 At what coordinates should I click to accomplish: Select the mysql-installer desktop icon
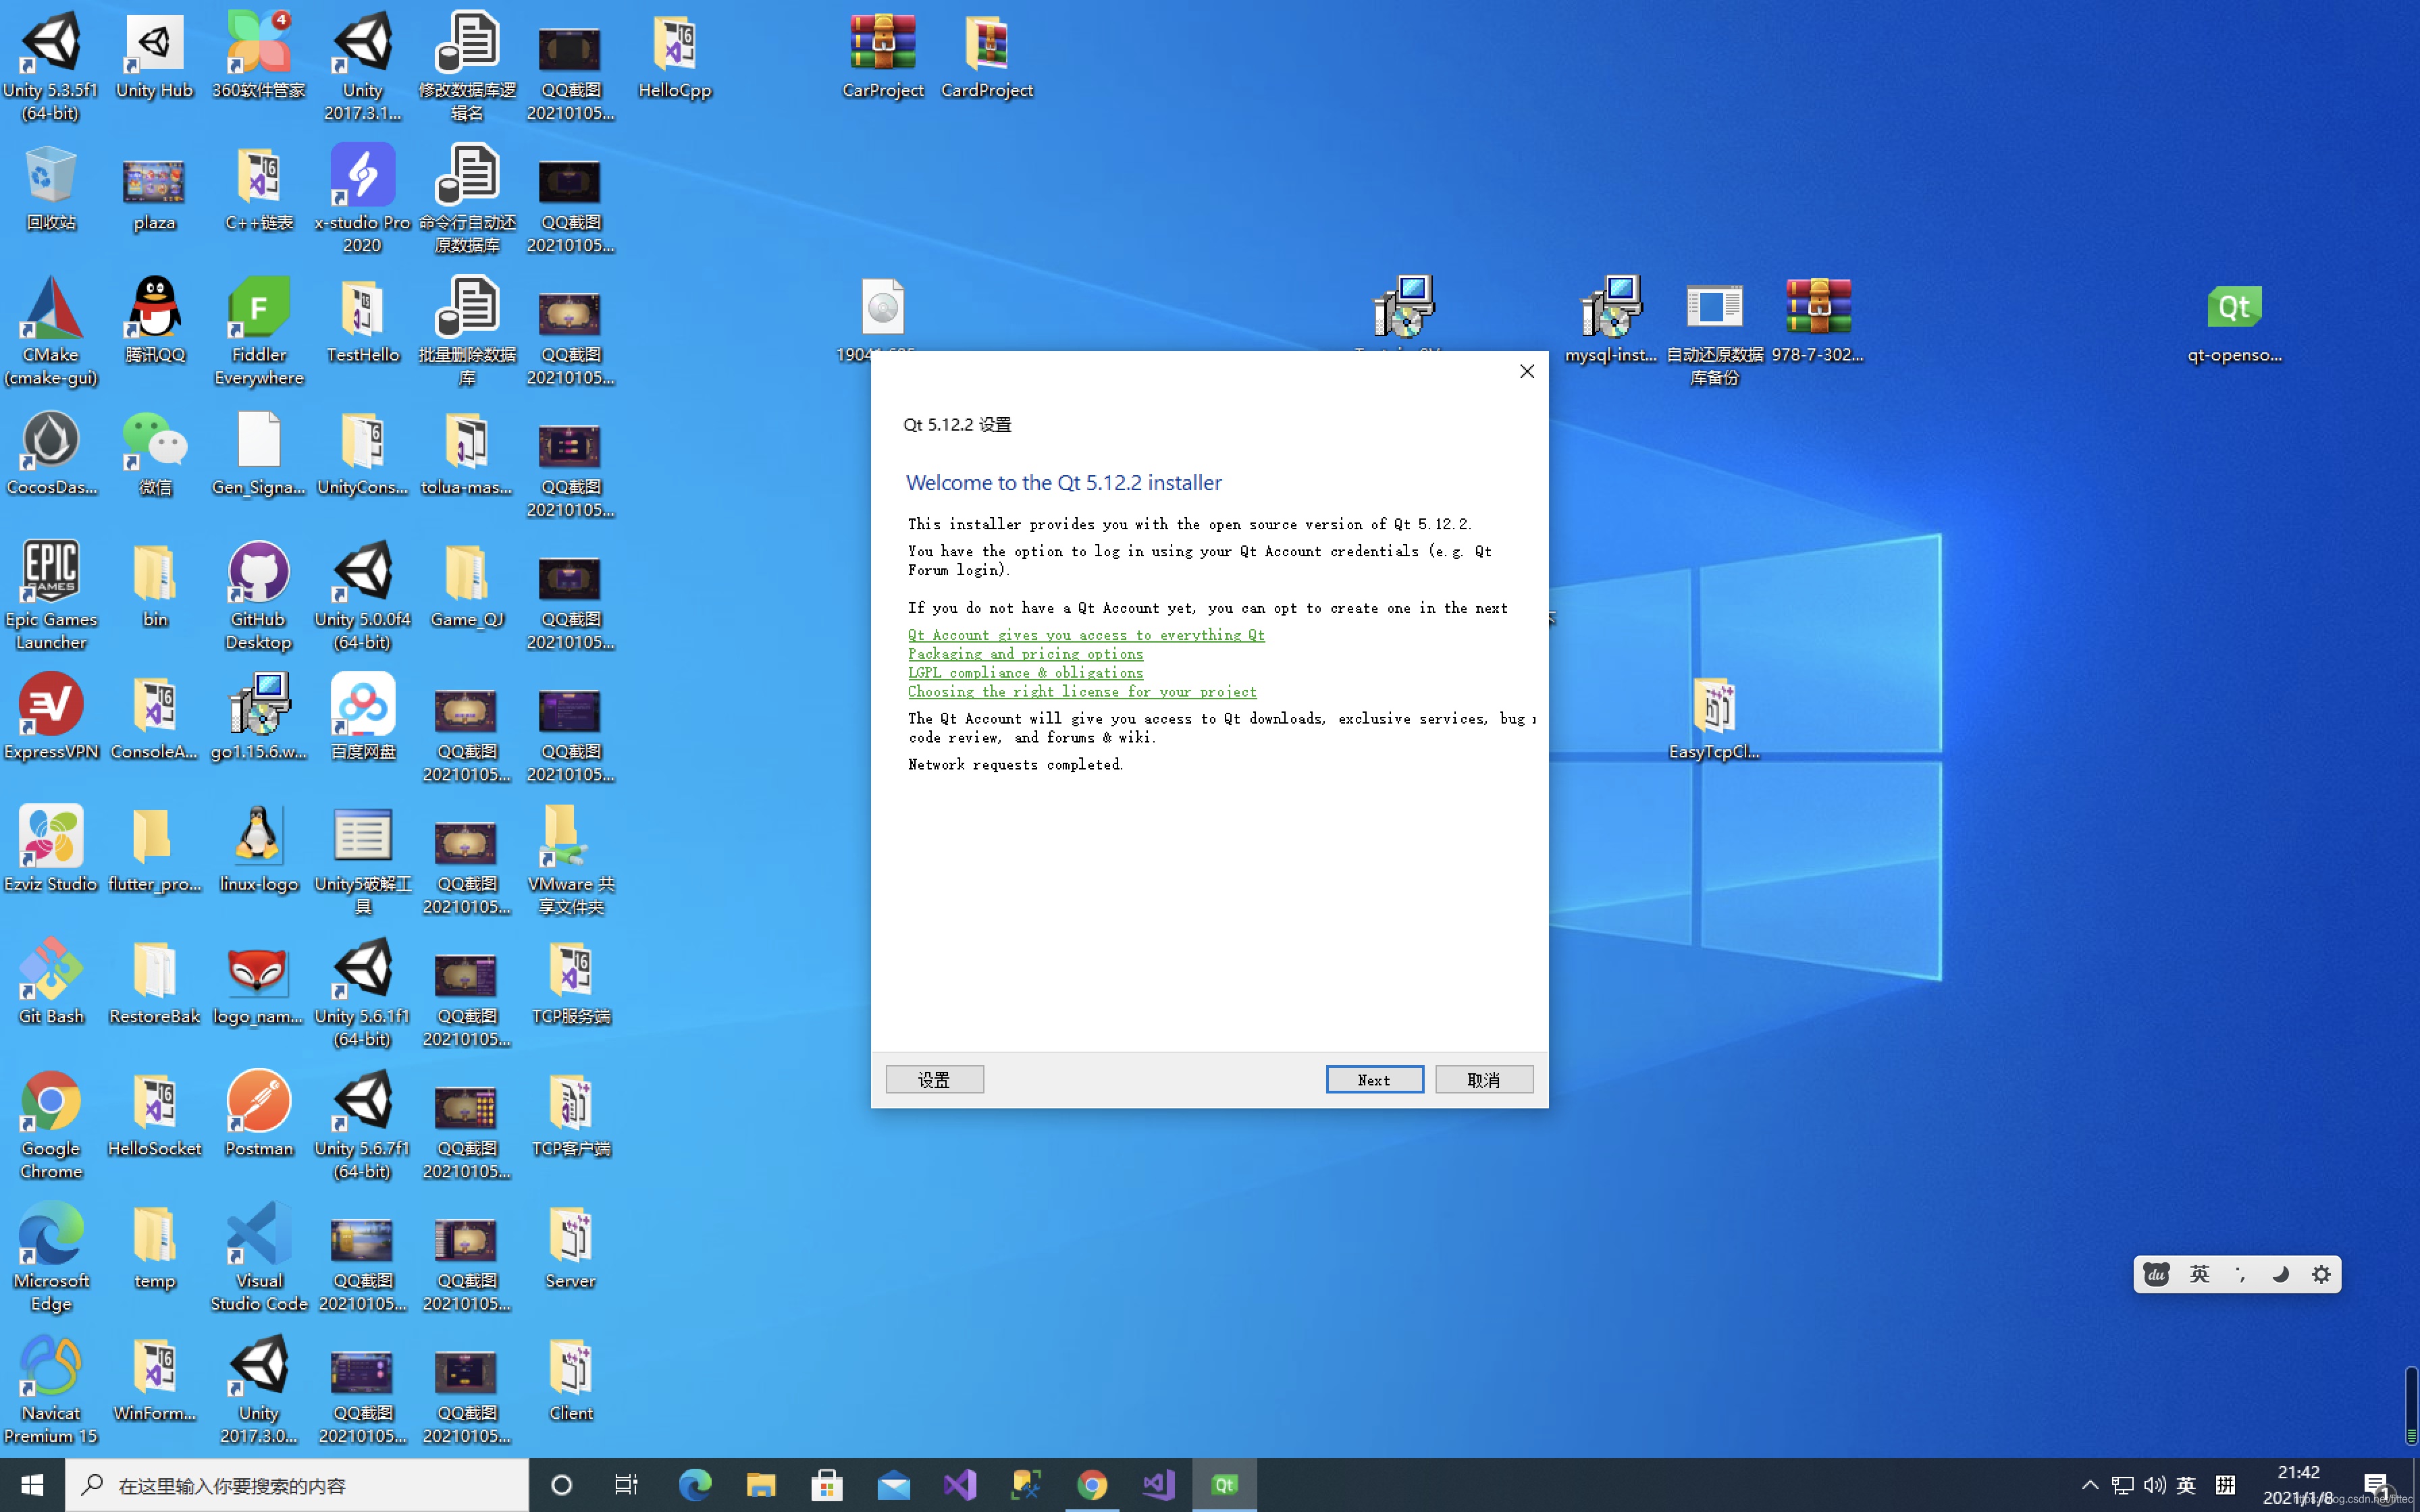(1610, 320)
